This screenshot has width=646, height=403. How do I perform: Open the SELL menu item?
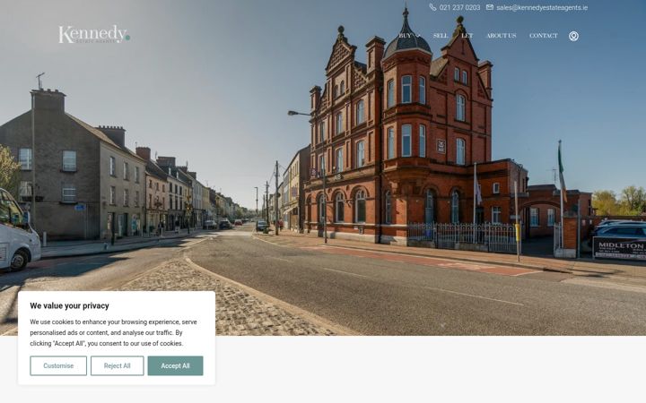point(441,36)
